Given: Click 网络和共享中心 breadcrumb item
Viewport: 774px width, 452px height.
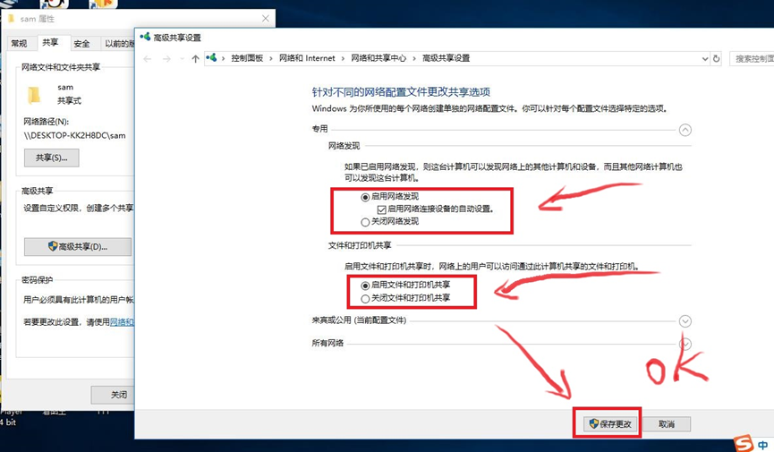Looking at the screenshot, I should (378, 58).
